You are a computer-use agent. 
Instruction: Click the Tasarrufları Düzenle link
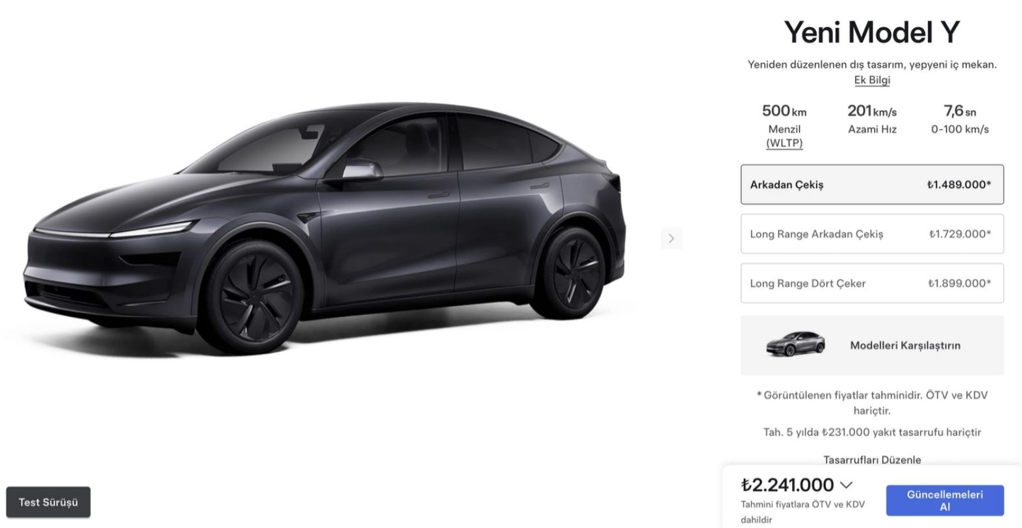point(872,460)
